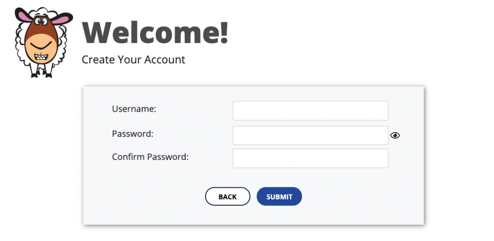
Task: Focus the Username input field
Action: pyautogui.click(x=310, y=111)
